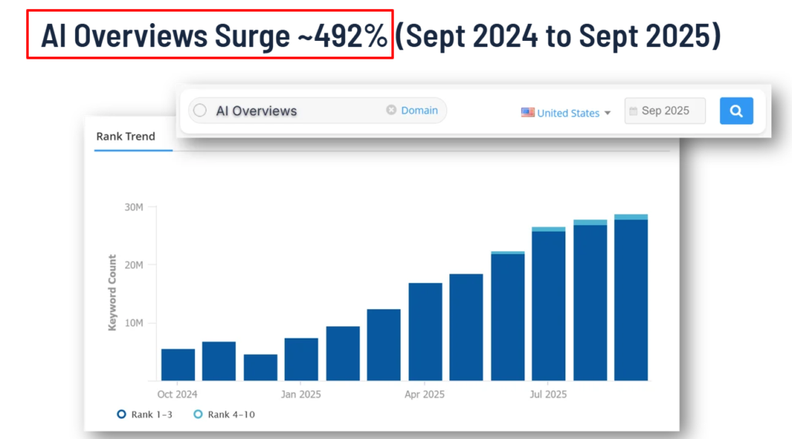Click the Jul 2025 axis label
Viewport: 792px width, 439px height.
(548, 394)
